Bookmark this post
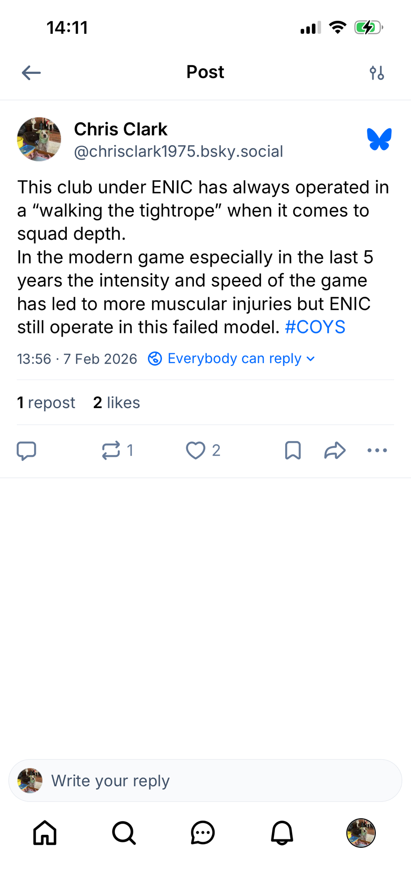The height and width of the screenshot is (890, 411). [x=293, y=450]
